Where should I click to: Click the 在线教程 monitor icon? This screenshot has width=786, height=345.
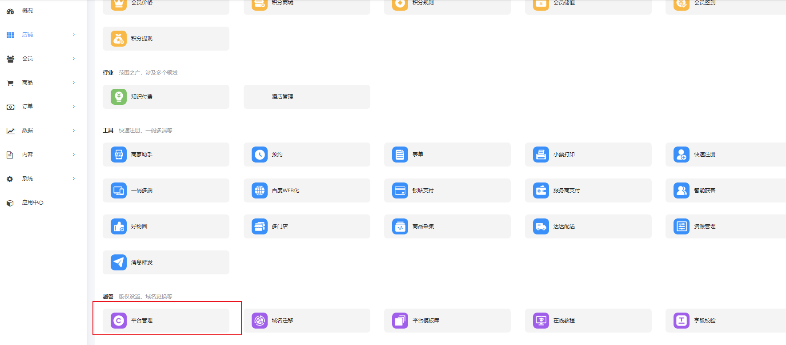541,321
